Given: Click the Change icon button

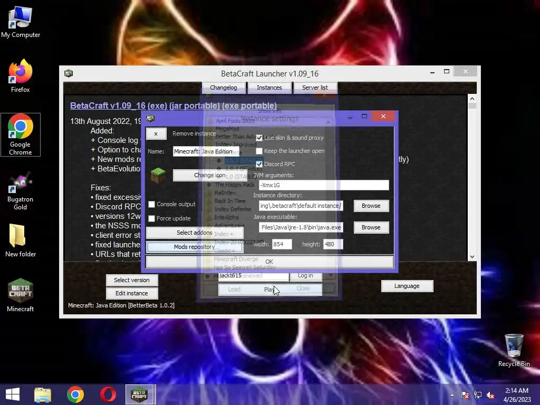Looking at the screenshot, I should pyautogui.click(x=210, y=175).
